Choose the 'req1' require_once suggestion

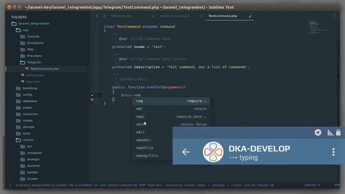tap(171, 117)
